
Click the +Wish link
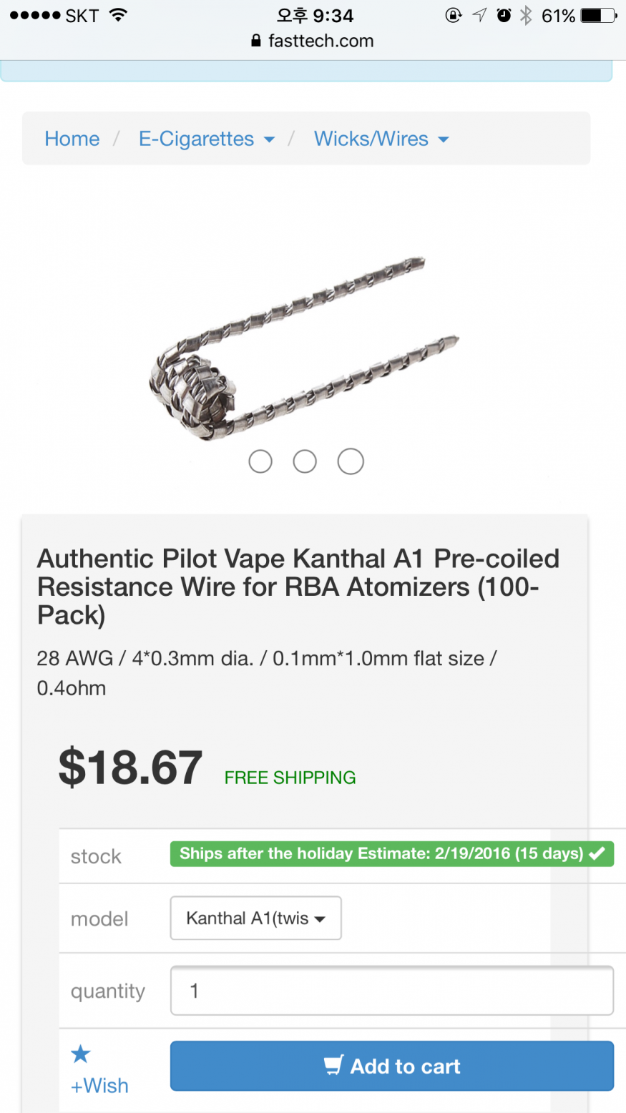point(99,1085)
